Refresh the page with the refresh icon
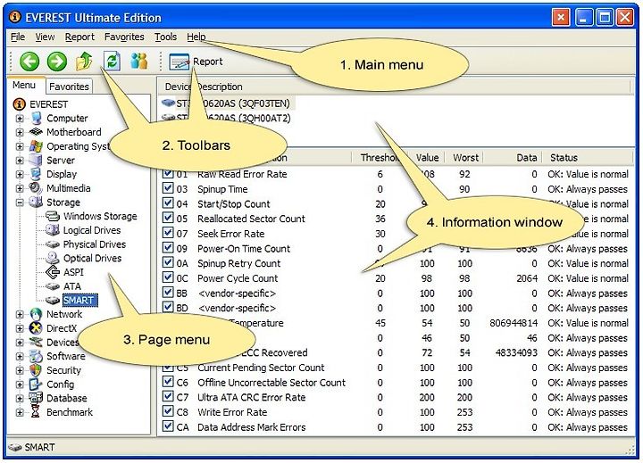Screen dimensions: 643x463 (112, 62)
